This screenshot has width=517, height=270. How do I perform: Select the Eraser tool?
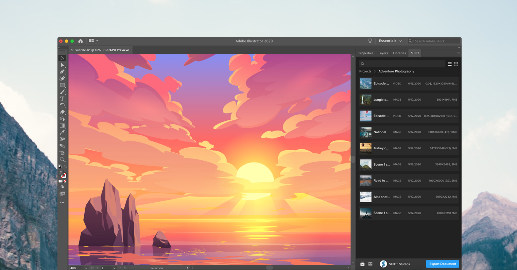[x=63, y=112]
